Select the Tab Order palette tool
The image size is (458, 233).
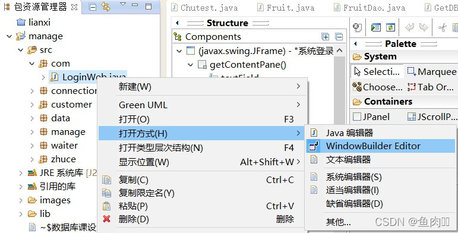(x=431, y=87)
